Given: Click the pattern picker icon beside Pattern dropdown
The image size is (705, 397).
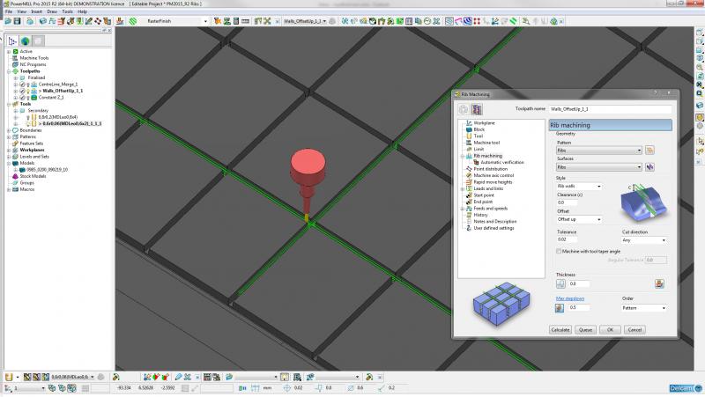Looking at the screenshot, I should (x=649, y=150).
